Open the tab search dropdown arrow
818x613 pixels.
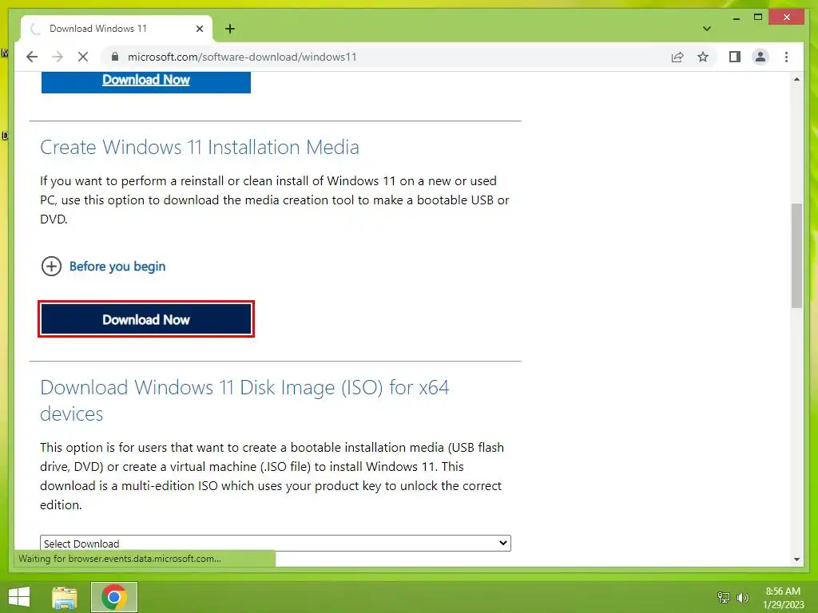click(x=707, y=29)
